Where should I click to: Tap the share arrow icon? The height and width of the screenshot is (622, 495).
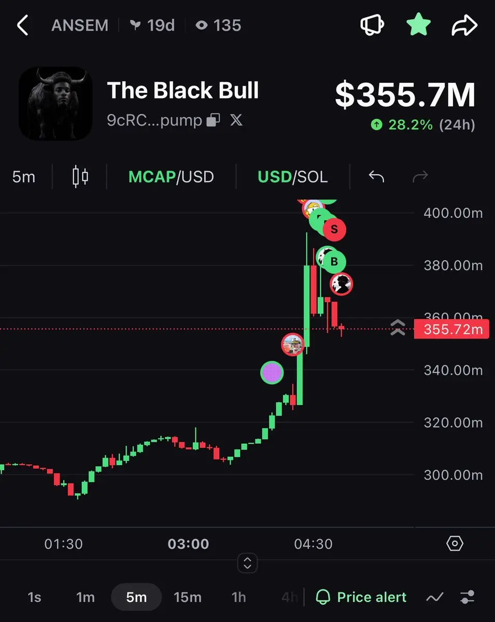point(463,25)
